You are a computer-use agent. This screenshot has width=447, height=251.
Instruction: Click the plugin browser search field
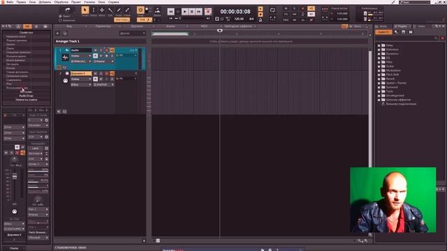click(407, 38)
